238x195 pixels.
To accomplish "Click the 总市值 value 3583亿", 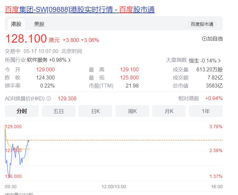I will point(214,86).
